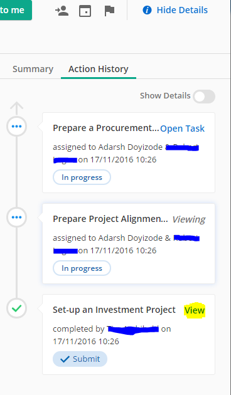
Task: Switch to the Summary tab
Action: point(33,69)
